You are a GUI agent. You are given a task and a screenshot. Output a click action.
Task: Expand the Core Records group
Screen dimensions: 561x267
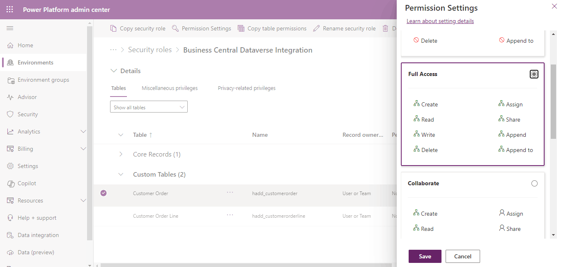pyautogui.click(x=121, y=154)
